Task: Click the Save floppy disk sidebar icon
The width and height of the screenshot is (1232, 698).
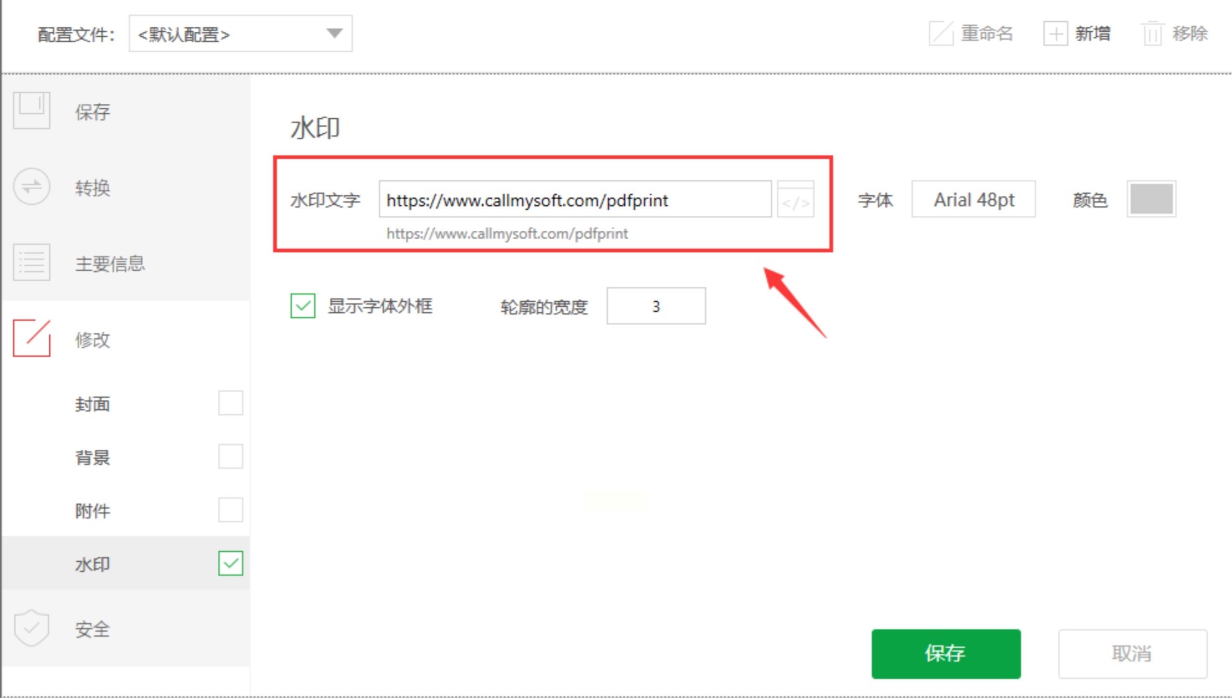Action: (x=32, y=110)
